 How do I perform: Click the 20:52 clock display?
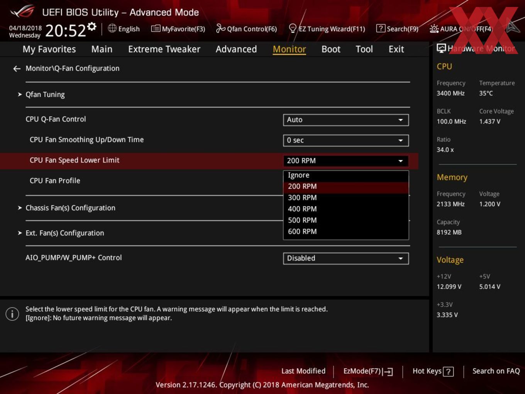[x=65, y=31]
